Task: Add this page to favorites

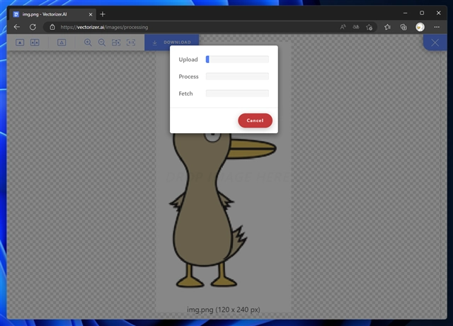Action: [x=369, y=27]
